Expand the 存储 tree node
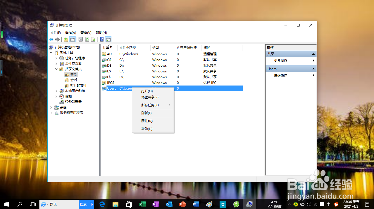Screen dimensions: 374x209 51,107
